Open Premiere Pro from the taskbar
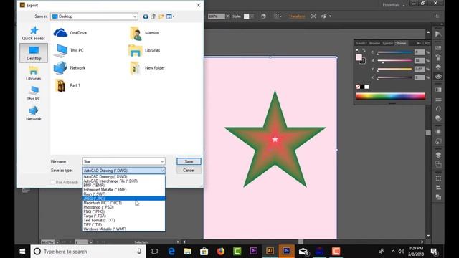Image resolution: width=459 pixels, height=258 pixels. click(x=253, y=251)
